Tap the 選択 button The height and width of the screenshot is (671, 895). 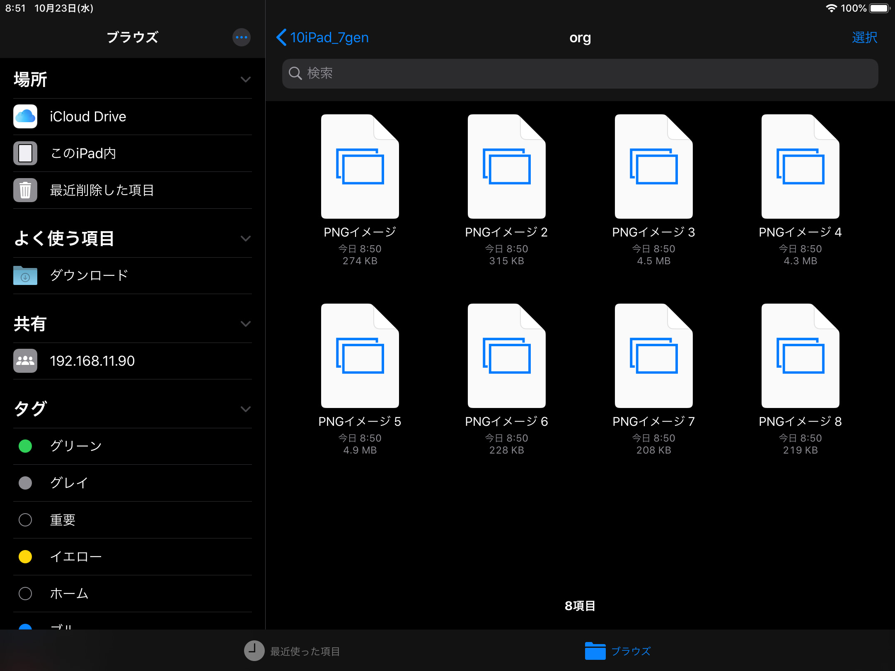coord(864,37)
